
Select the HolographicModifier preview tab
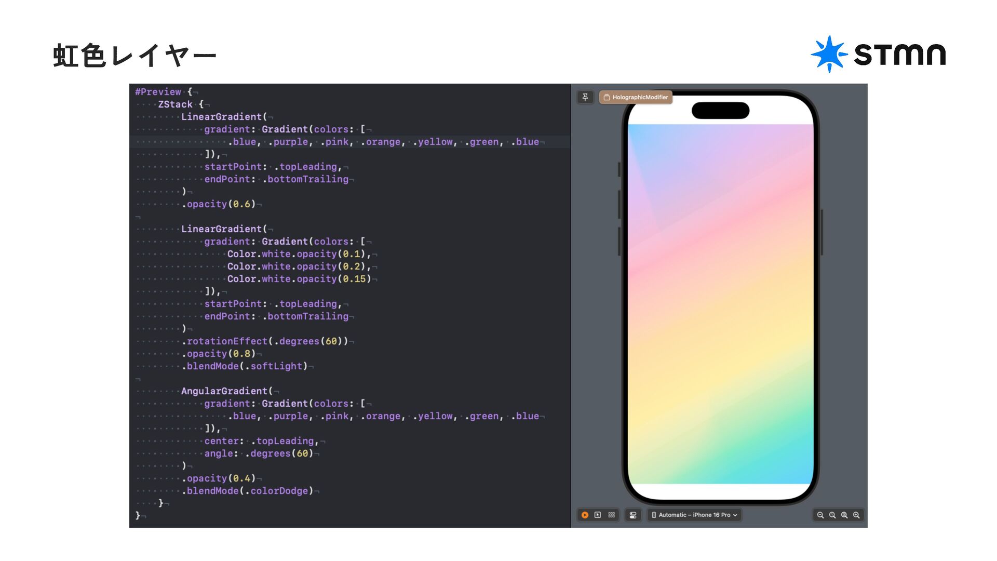click(636, 97)
